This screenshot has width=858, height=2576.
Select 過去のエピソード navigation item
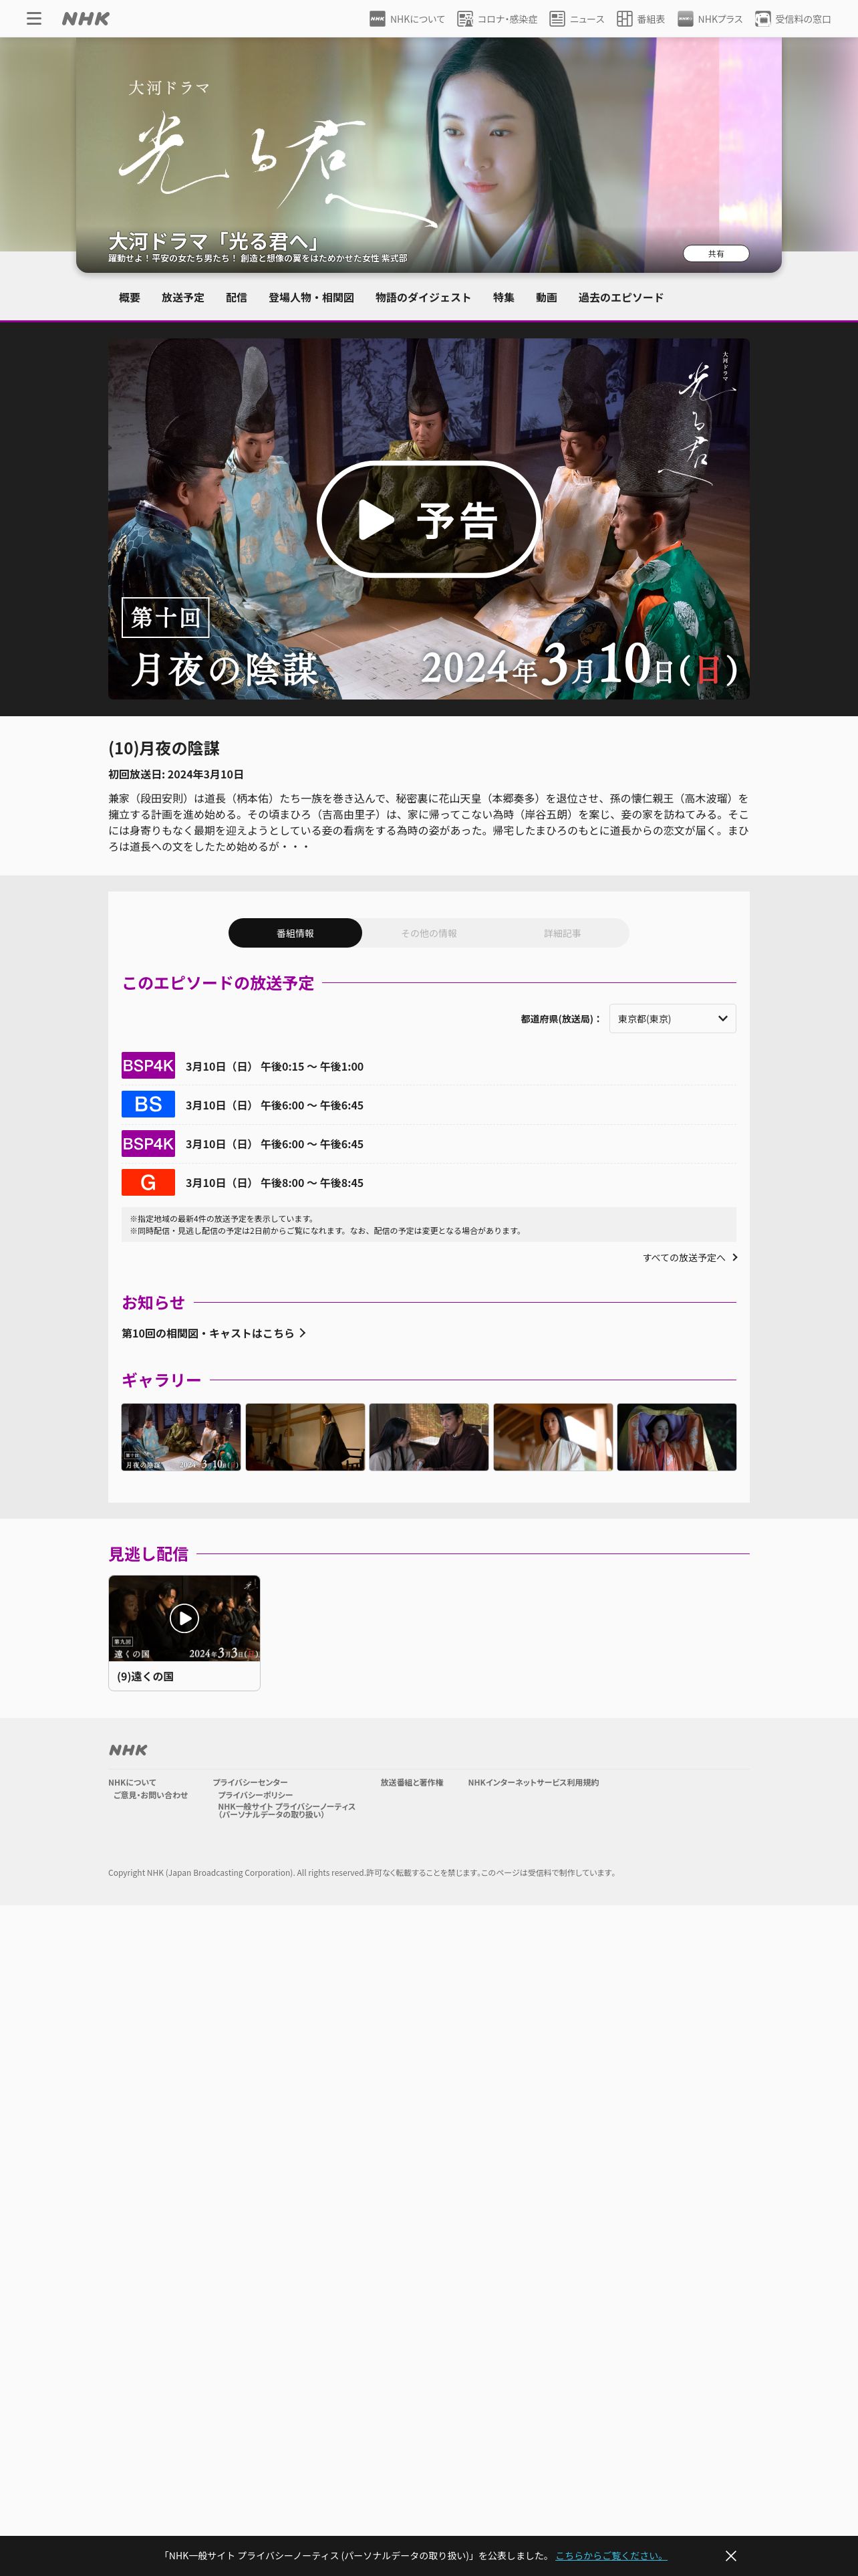point(620,298)
